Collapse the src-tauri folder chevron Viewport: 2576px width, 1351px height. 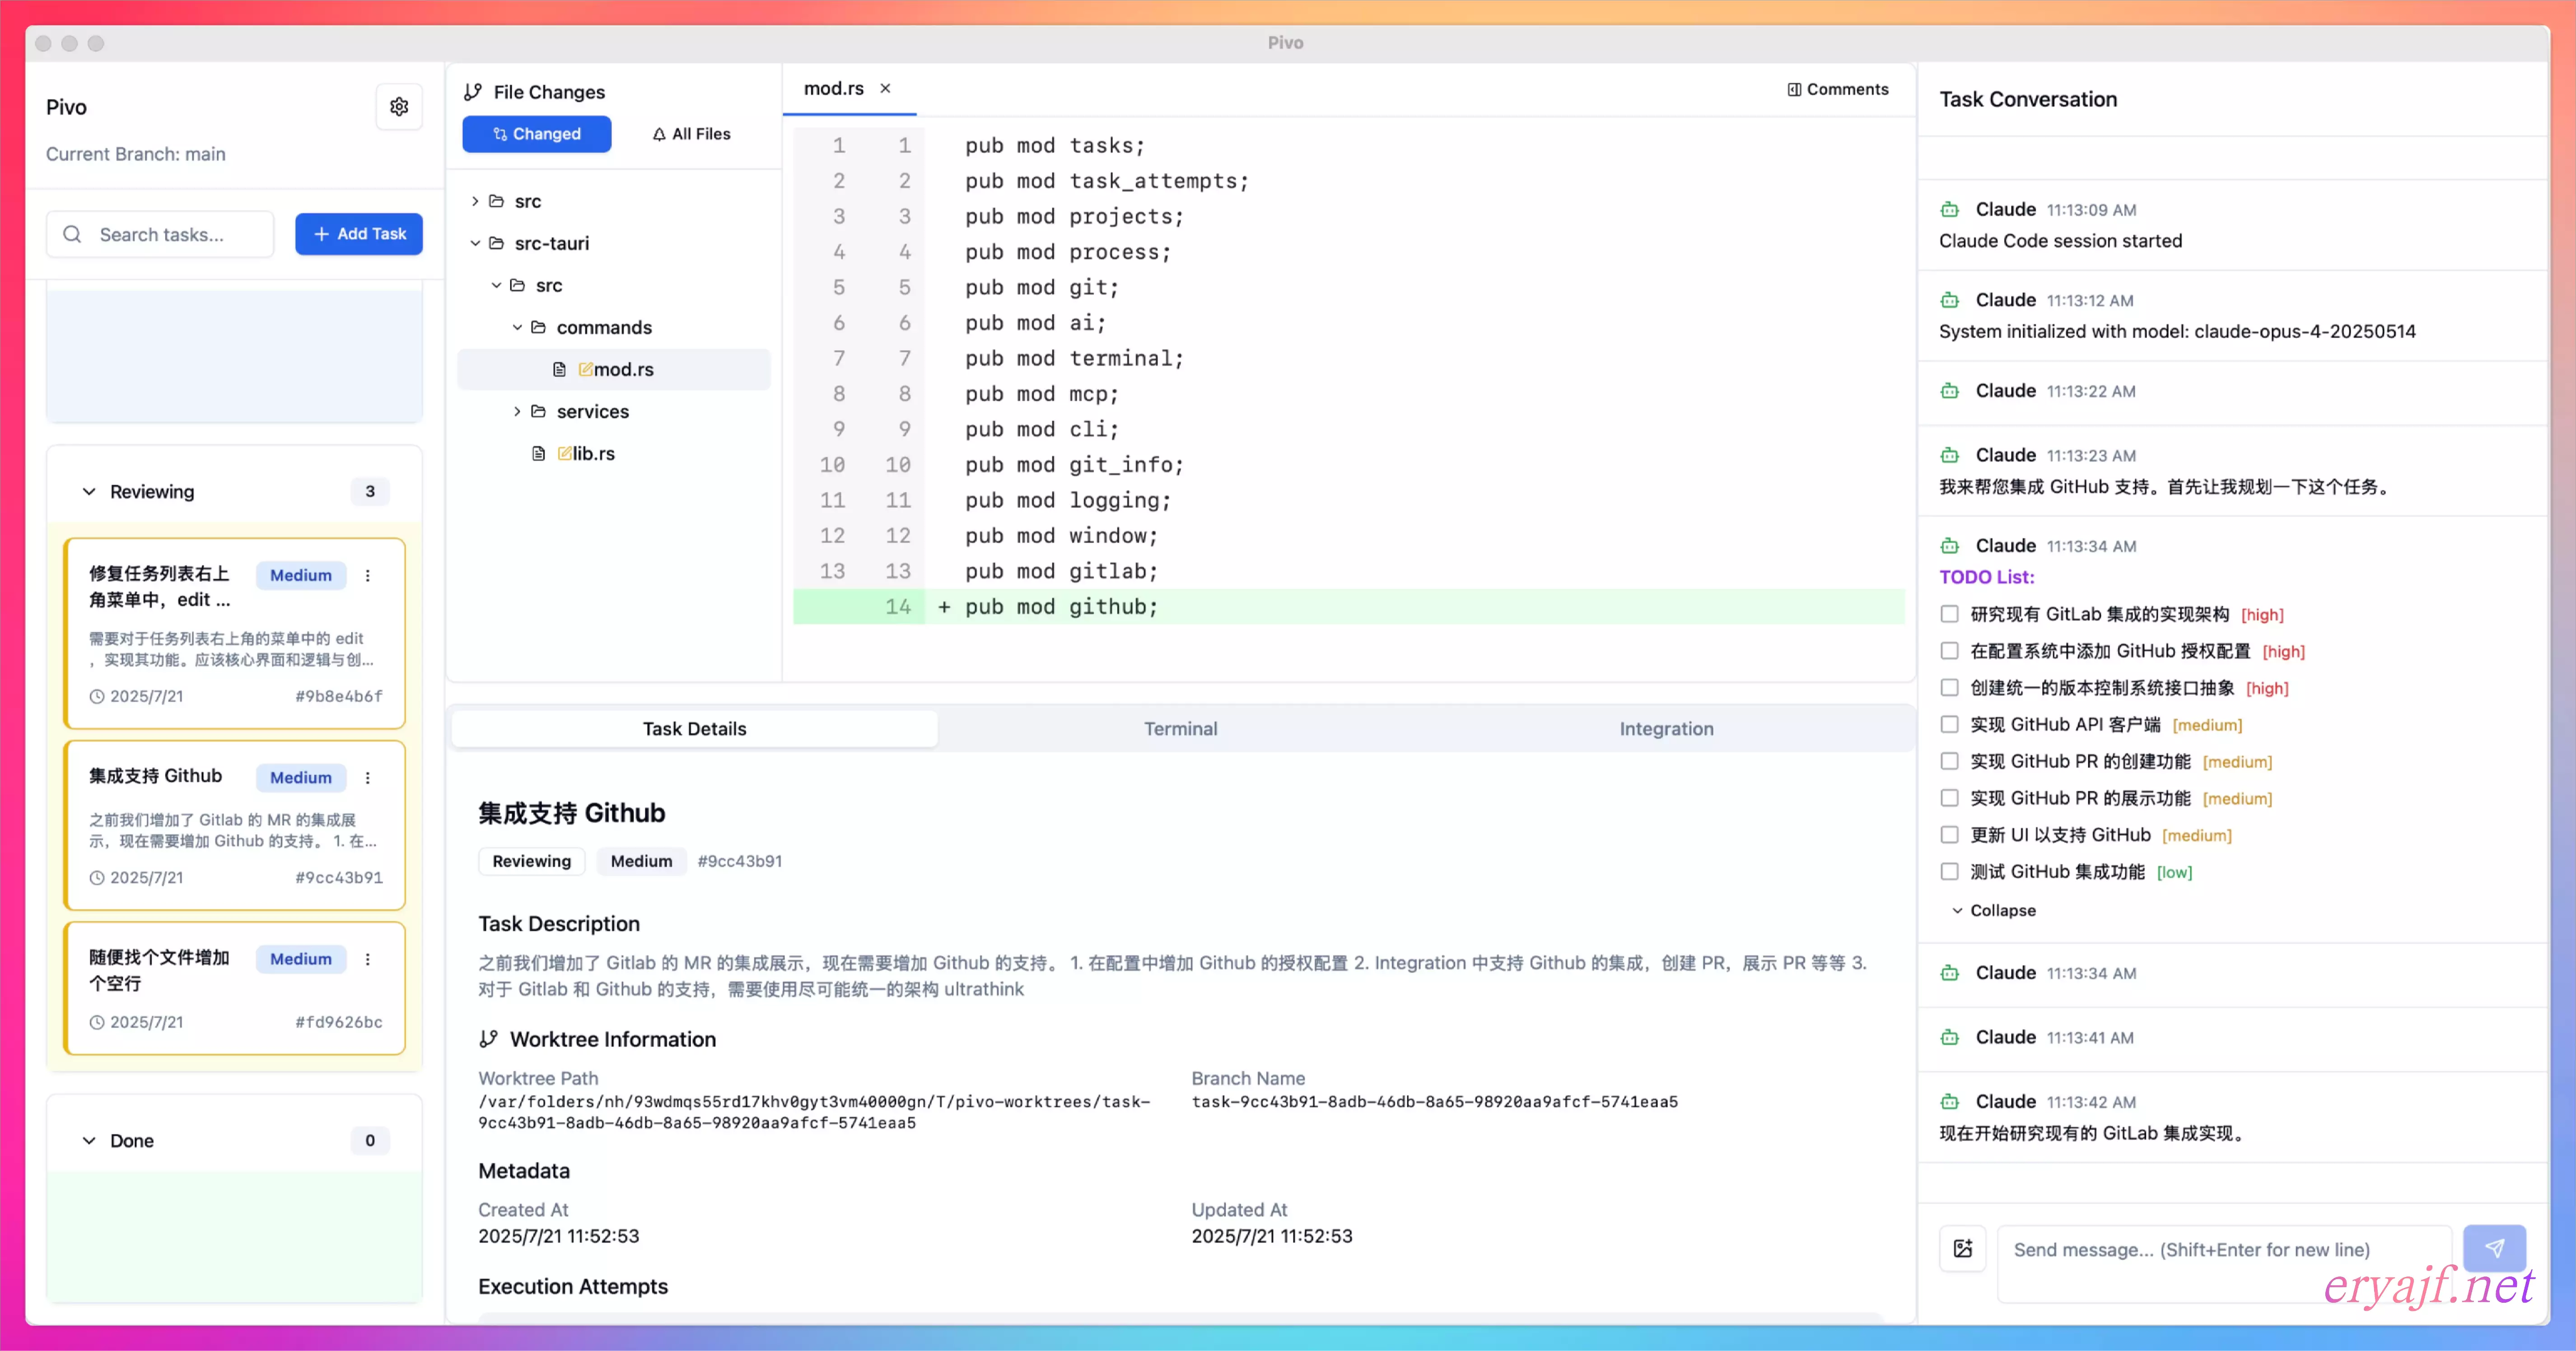(x=475, y=243)
